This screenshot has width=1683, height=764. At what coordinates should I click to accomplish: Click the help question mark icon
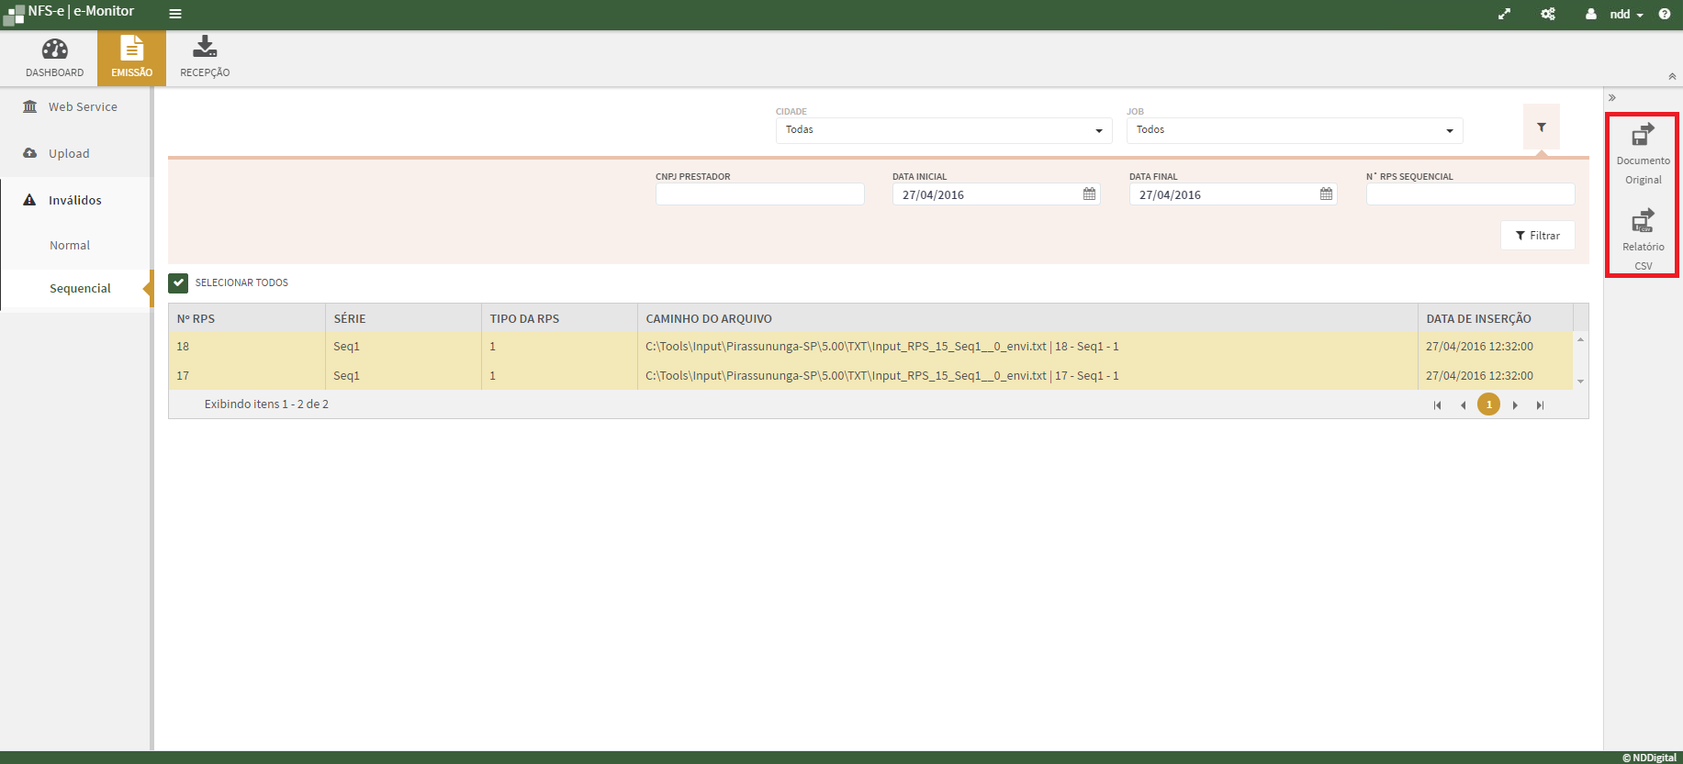coord(1665,14)
